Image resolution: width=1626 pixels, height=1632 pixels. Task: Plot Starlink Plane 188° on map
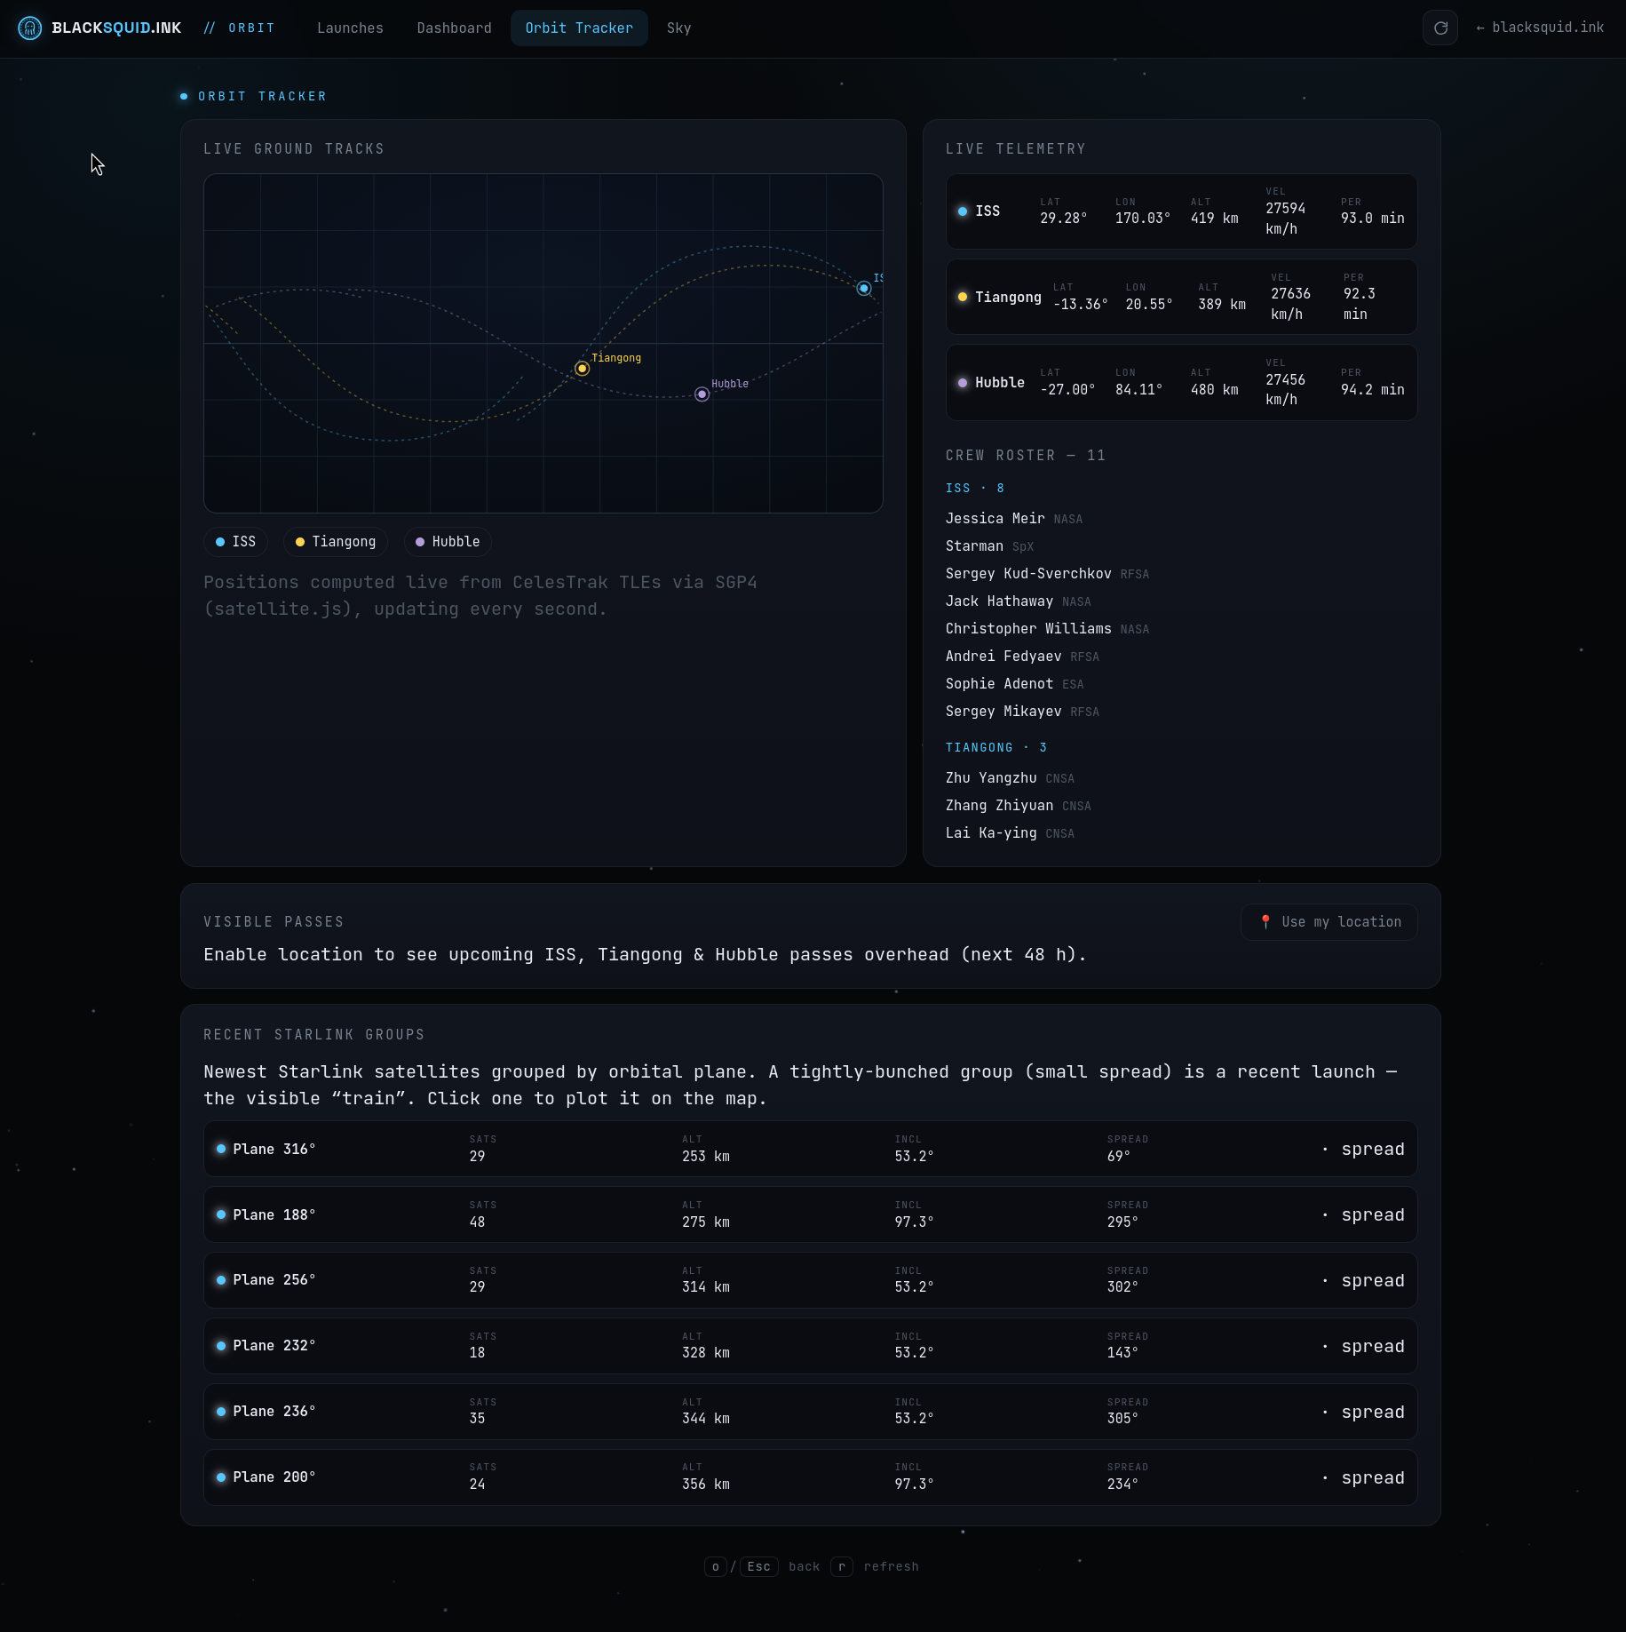810,1215
